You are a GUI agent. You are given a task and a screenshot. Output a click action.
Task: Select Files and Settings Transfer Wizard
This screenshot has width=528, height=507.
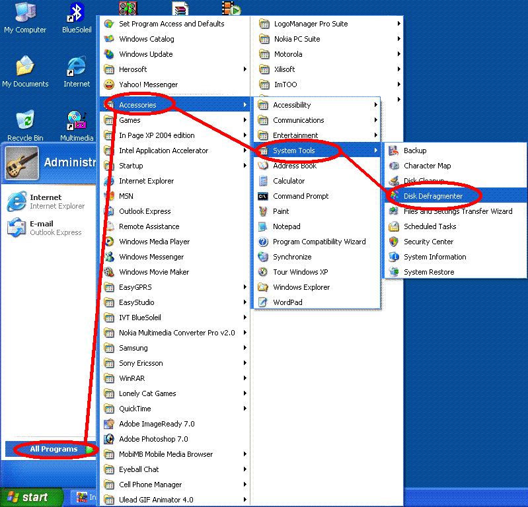coord(456,211)
